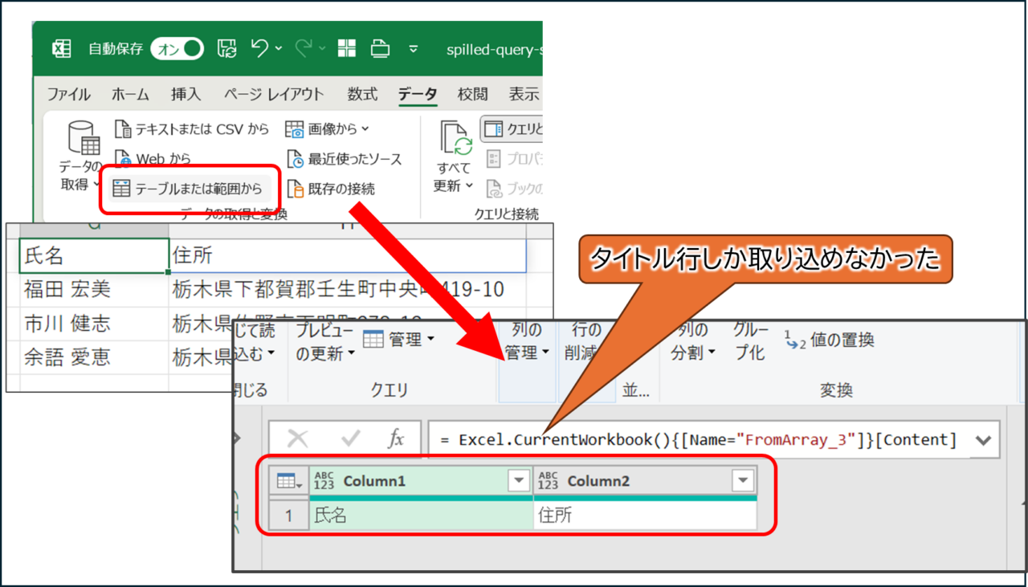The height and width of the screenshot is (587, 1028).
Task: Click inside the Power Query formula field
Action: [x=699, y=439]
